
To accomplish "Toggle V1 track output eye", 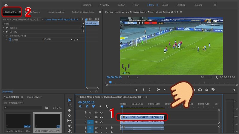I will [x=101, y=122].
